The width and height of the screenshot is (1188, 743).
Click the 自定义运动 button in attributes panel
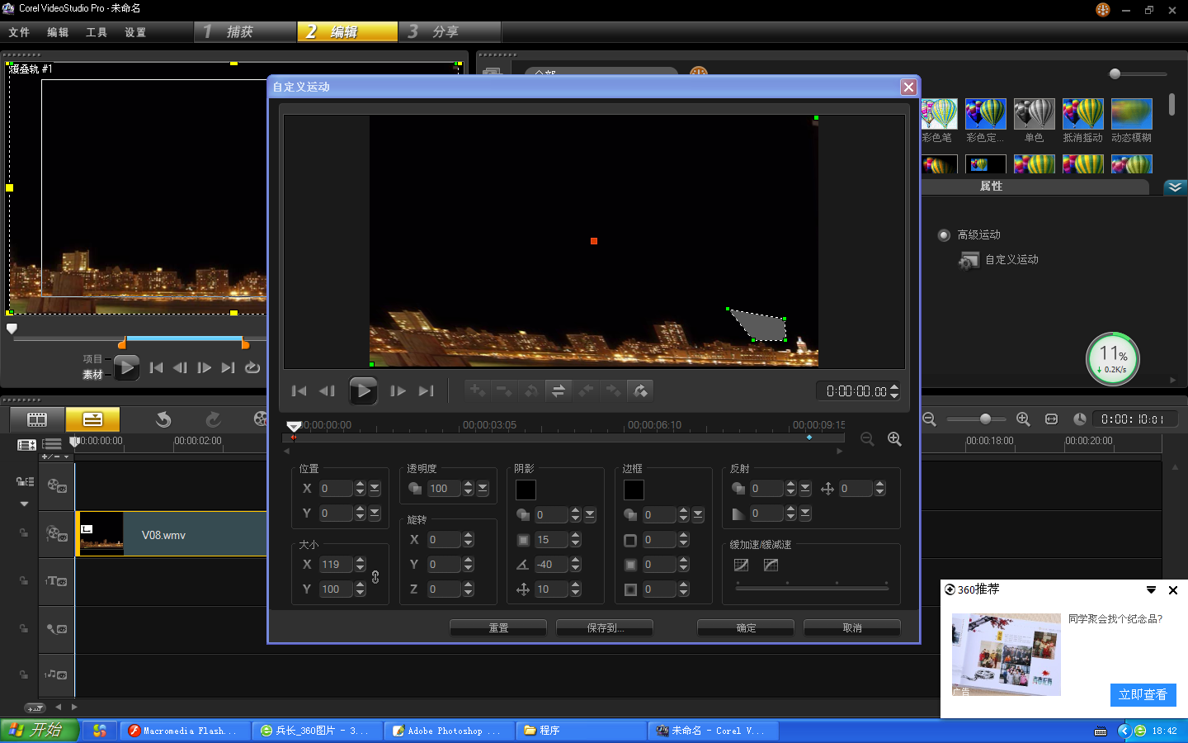coord(999,260)
